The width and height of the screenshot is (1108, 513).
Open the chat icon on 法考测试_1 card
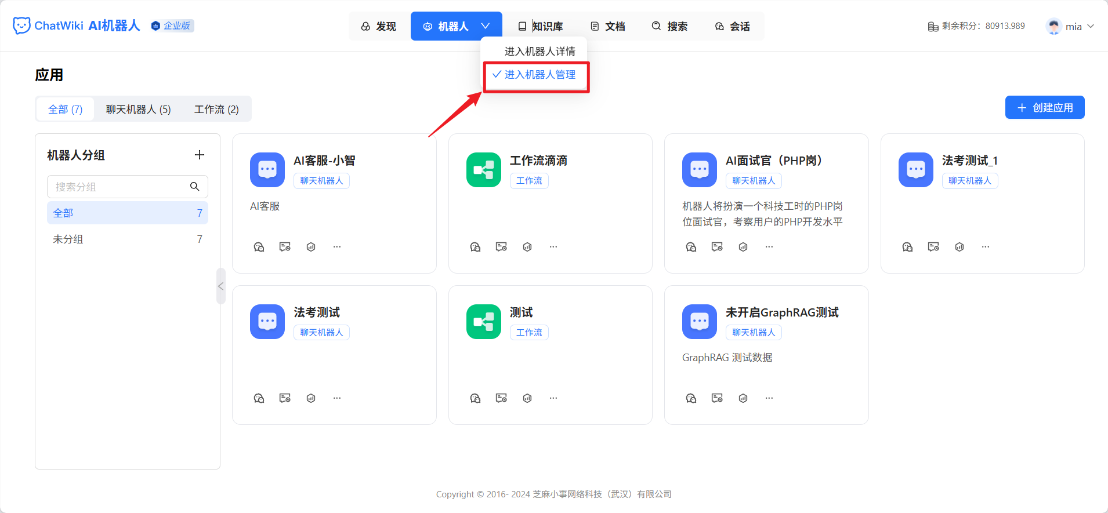[x=907, y=247]
